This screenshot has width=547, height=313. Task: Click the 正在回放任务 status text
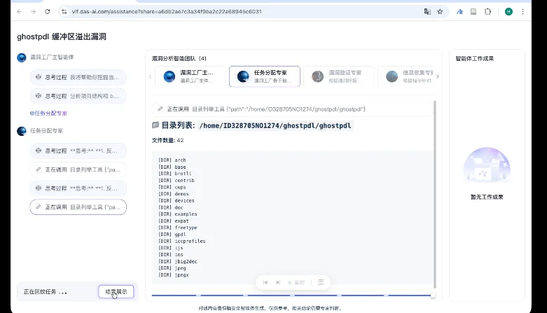point(46,292)
